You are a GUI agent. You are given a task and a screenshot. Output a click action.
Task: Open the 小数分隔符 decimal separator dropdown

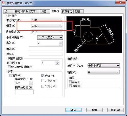pos(50,37)
